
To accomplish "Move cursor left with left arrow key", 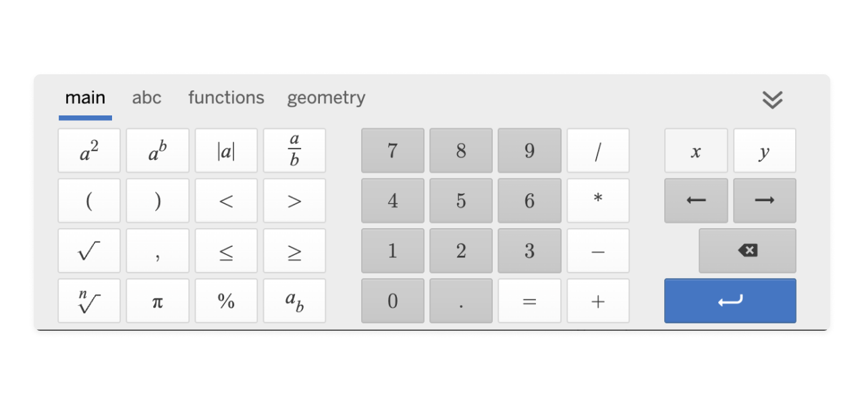I will pos(696,200).
